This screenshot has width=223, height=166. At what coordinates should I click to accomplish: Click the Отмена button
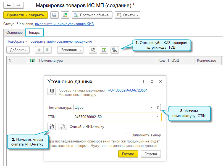point(151,154)
